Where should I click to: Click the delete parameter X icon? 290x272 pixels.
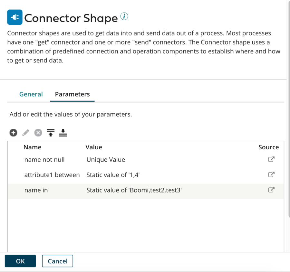pyautogui.click(x=38, y=132)
